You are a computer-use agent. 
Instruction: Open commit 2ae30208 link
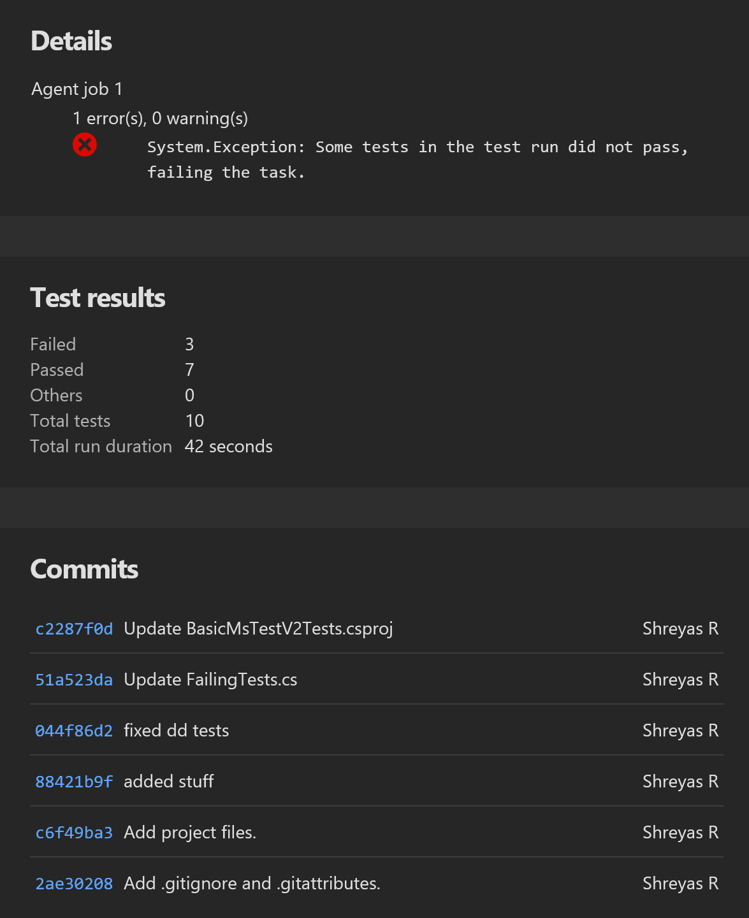click(74, 884)
